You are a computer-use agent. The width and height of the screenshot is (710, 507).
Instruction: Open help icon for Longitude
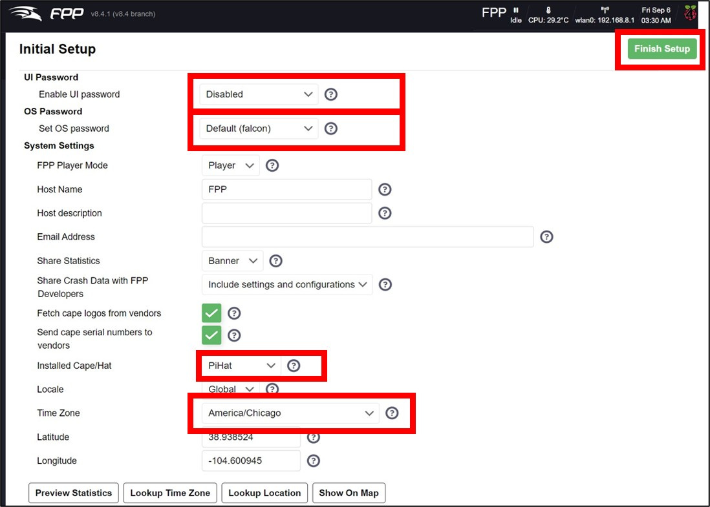click(314, 460)
